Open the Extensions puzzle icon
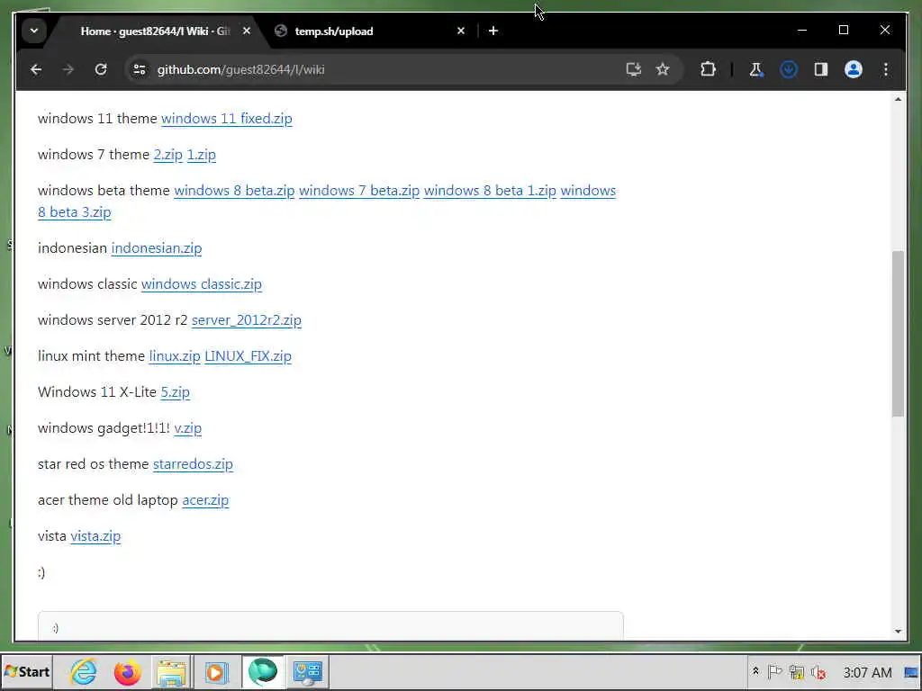922x691 pixels. pyautogui.click(x=708, y=69)
